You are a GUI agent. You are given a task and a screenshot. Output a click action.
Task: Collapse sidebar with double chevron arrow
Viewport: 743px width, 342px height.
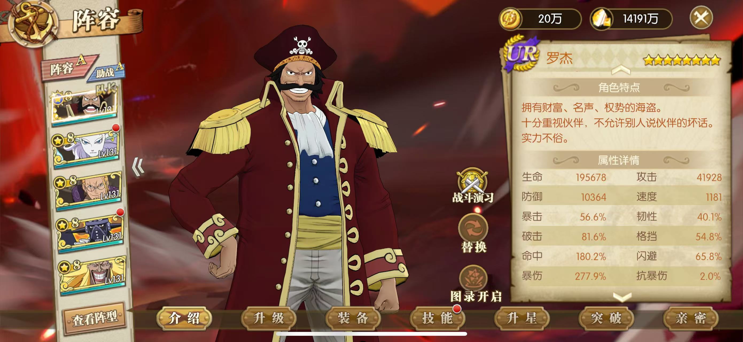tap(138, 167)
